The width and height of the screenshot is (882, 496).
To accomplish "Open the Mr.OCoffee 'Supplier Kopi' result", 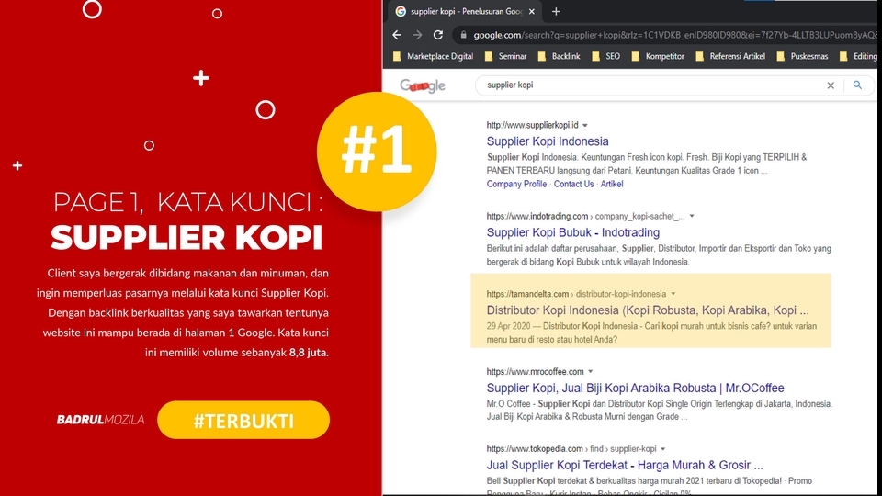I will point(635,388).
